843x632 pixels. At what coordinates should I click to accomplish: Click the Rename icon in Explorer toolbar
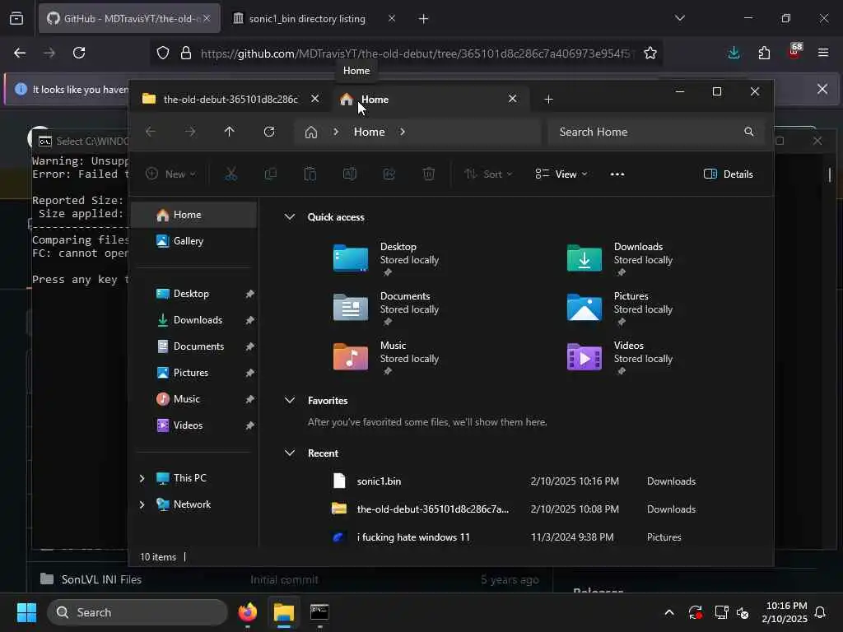click(349, 174)
